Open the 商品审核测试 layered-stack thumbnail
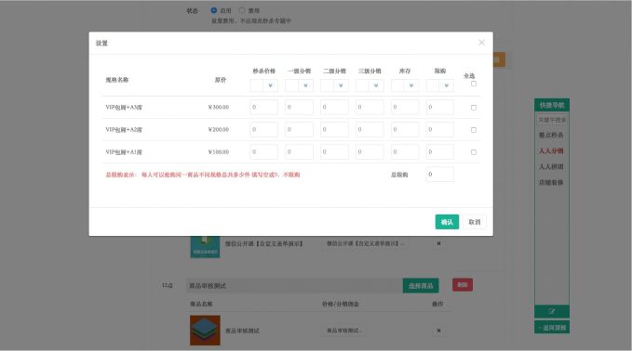This screenshot has height=351, width=632. [x=205, y=330]
